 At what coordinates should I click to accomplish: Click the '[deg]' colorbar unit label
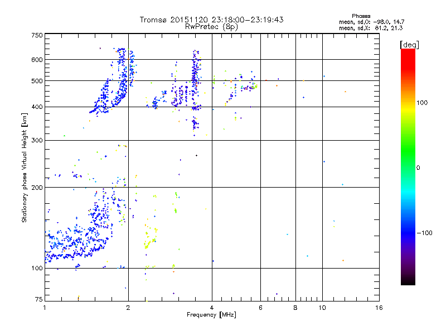tap(409, 45)
